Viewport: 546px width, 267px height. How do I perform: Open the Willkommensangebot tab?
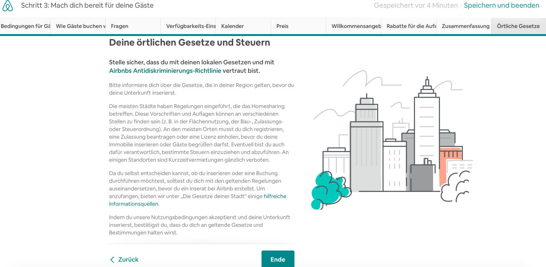tap(354, 26)
